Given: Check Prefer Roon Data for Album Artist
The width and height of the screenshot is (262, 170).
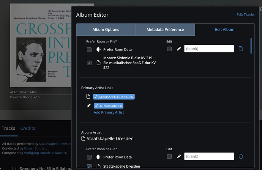Looking at the screenshot, I should 89,157.
